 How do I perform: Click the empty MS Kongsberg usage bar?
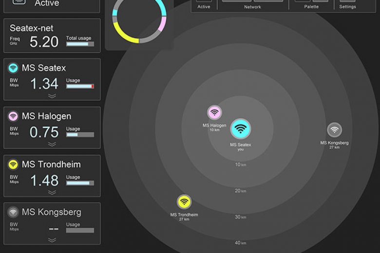[x=80, y=230]
